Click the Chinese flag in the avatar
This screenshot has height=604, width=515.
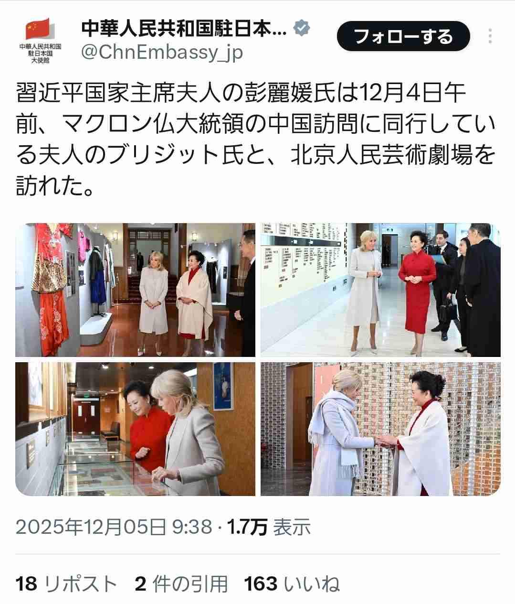[x=38, y=29]
